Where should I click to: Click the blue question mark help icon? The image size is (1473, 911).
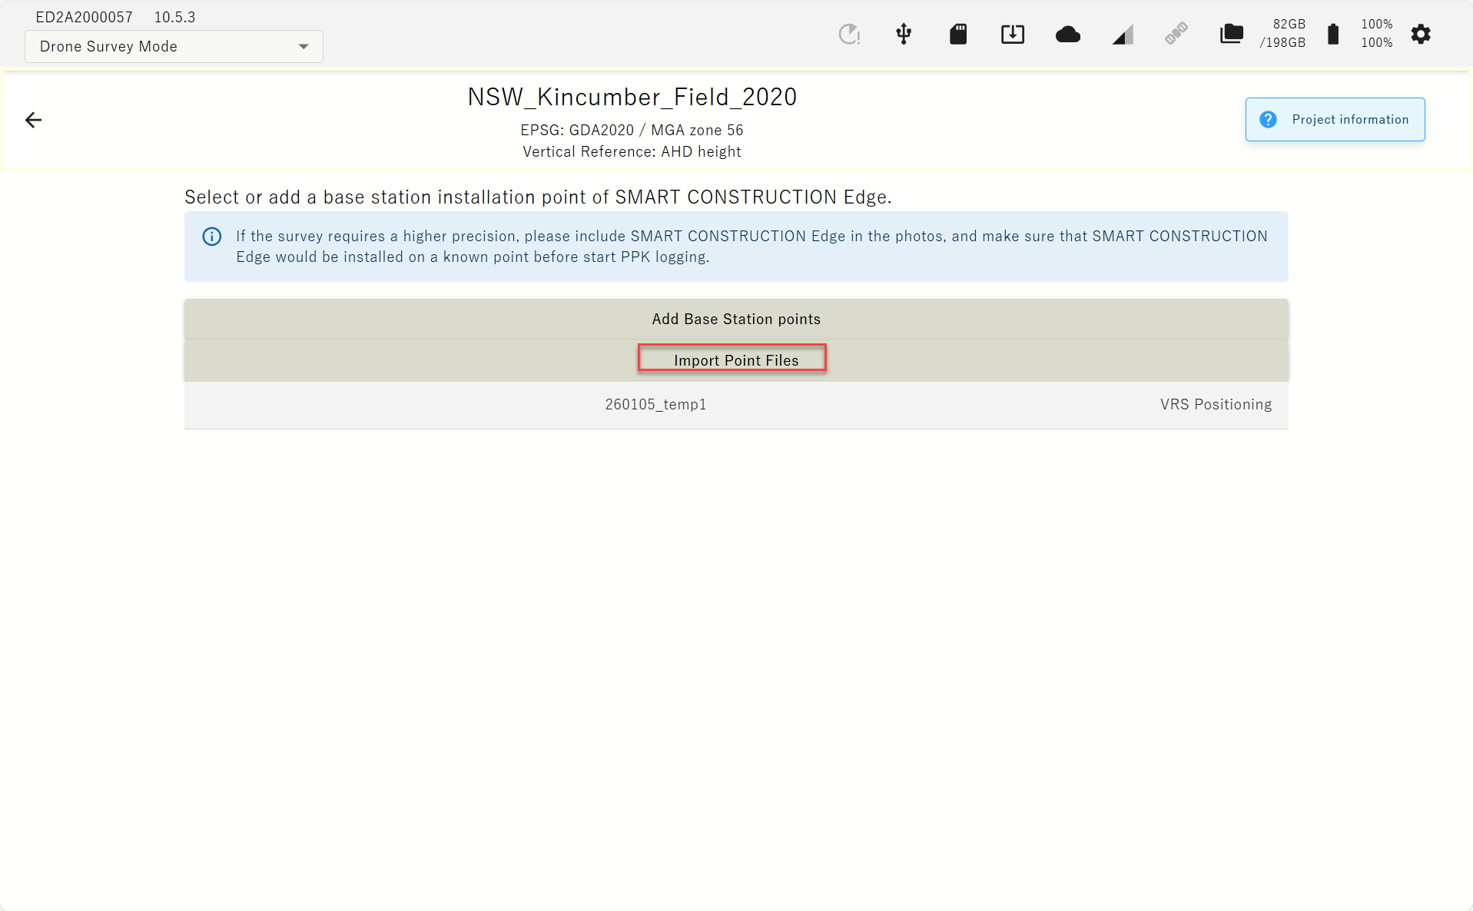(x=1268, y=119)
